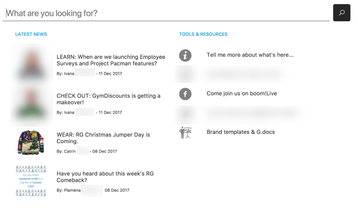The width and height of the screenshot is (358, 209).
Task: Open 'Brand templates & G.docs' link
Action: pyautogui.click(x=241, y=132)
